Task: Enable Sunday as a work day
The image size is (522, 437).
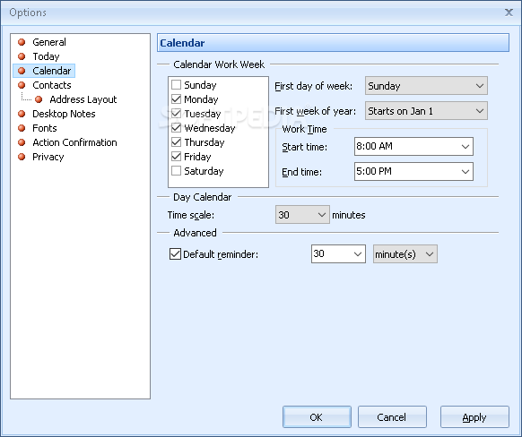Action: point(176,85)
